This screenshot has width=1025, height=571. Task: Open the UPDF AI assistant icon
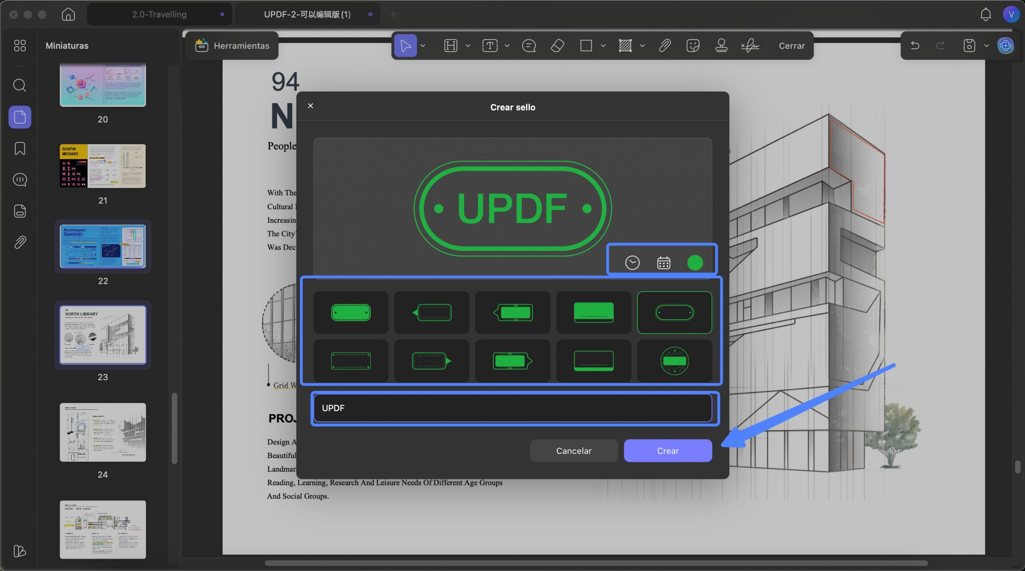1005,46
